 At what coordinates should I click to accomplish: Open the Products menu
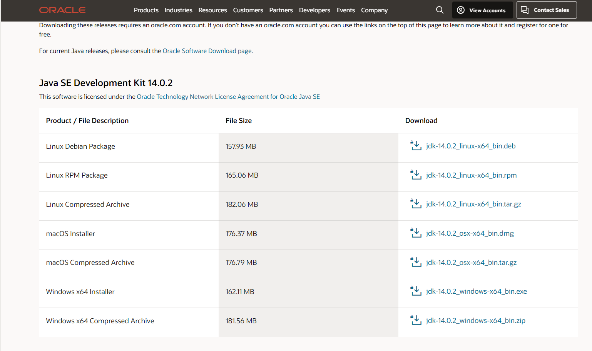tap(146, 10)
